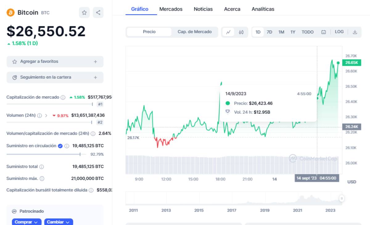This screenshot has width=370, height=225.
Task: Switch chart to Cap. de Mercado
Action: 195,32
